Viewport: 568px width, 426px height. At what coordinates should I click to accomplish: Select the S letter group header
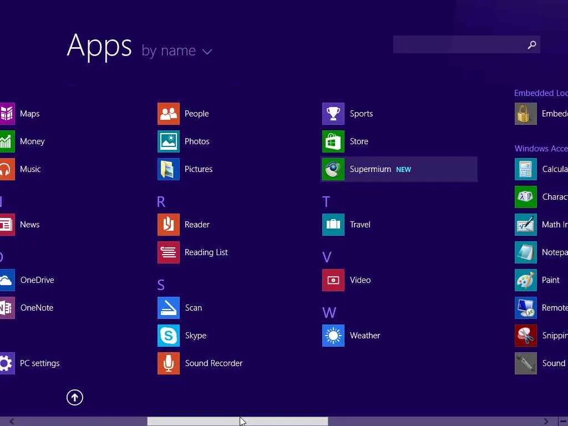click(161, 285)
